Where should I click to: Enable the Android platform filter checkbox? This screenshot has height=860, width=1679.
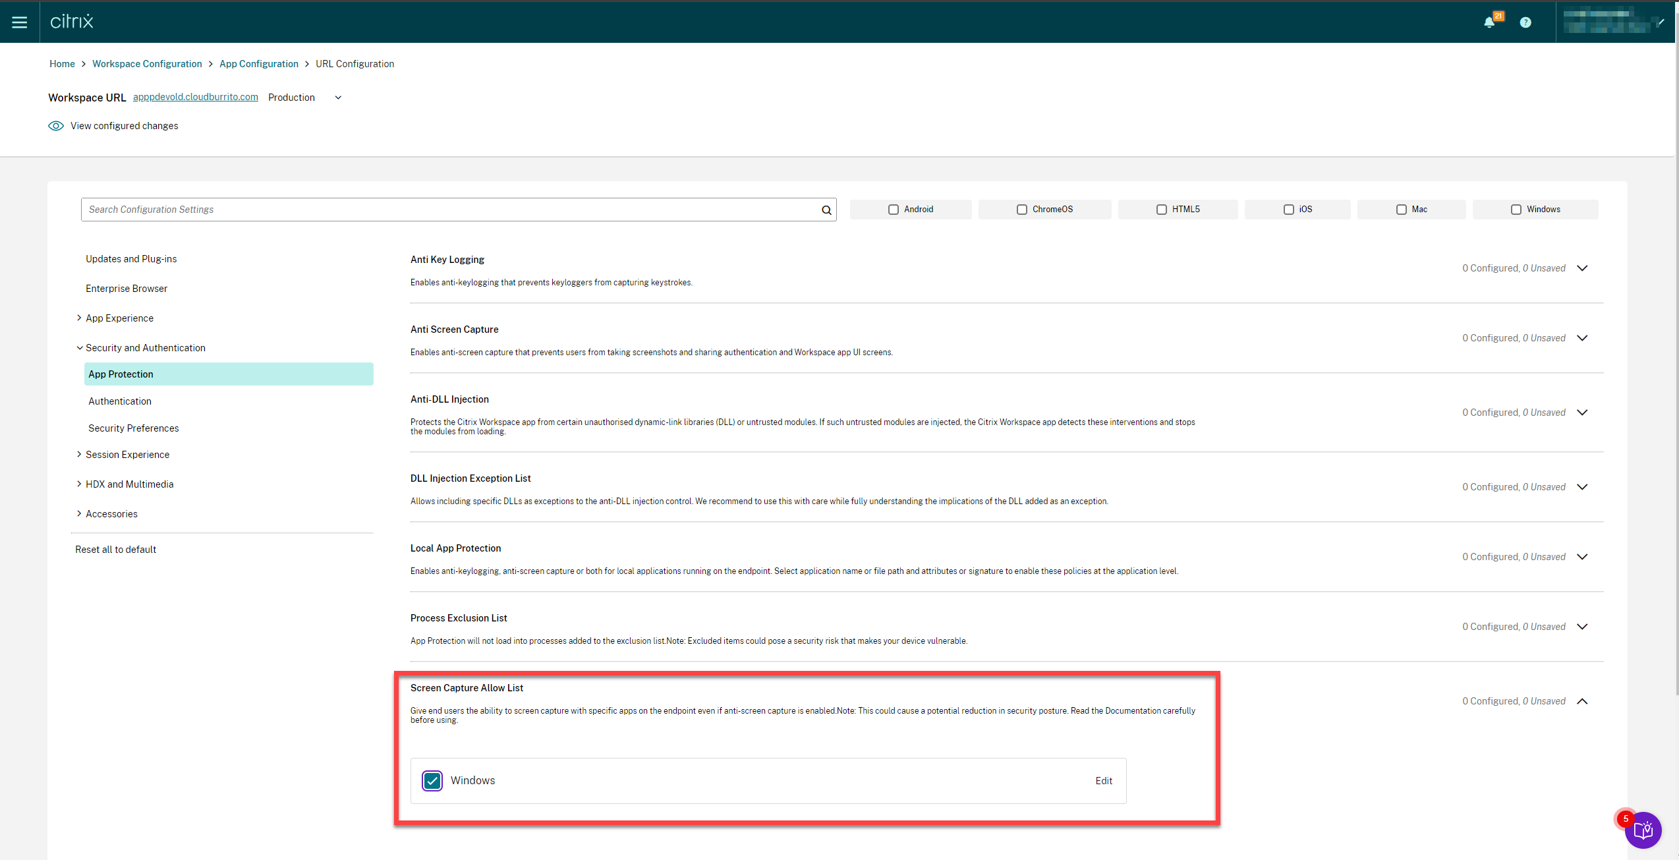click(x=894, y=210)
